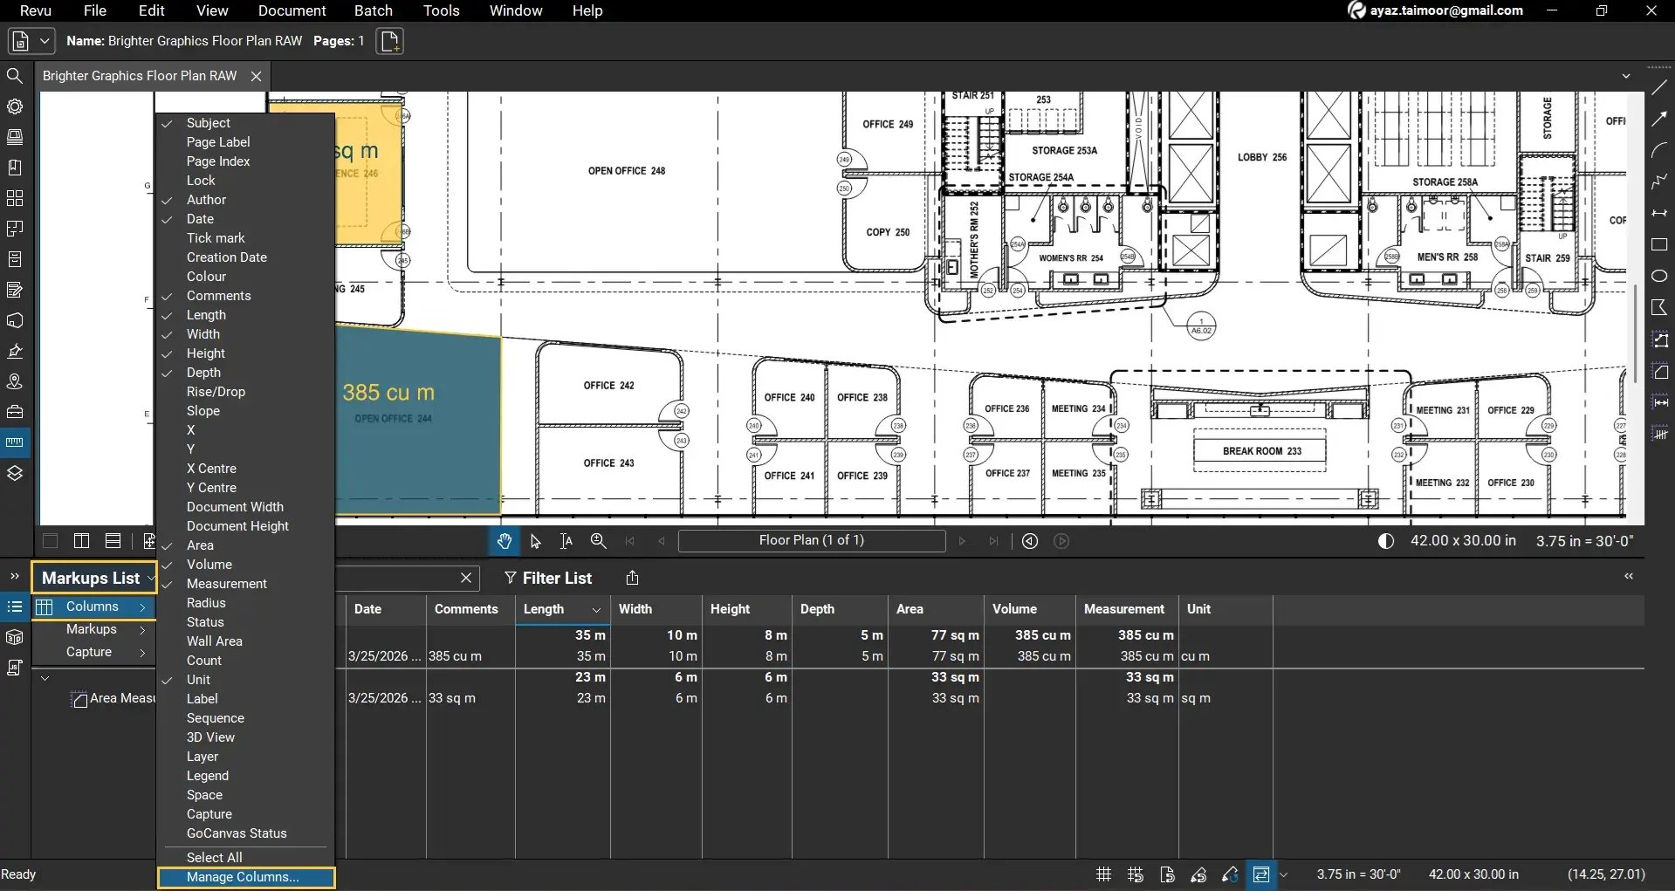Open the Search panel
Image resolution: width=1675 pixels, height=891 pixels.
[x=15, y=76]
